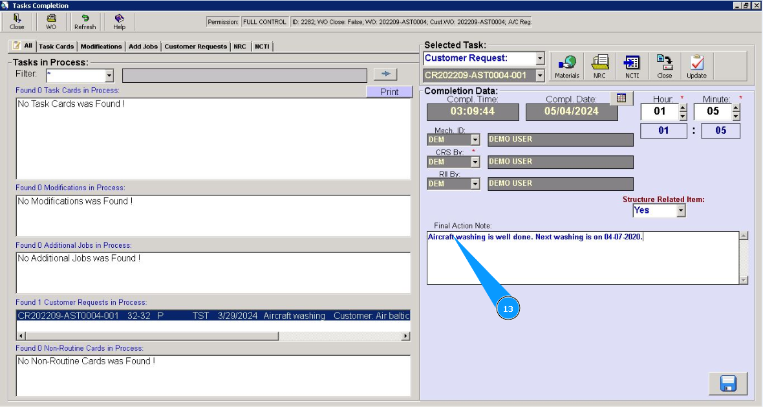Click the 'No Additional Jobs was Found !' text
Image resolution: width=763 pixels, height=407 pixels.
(79, 259)
